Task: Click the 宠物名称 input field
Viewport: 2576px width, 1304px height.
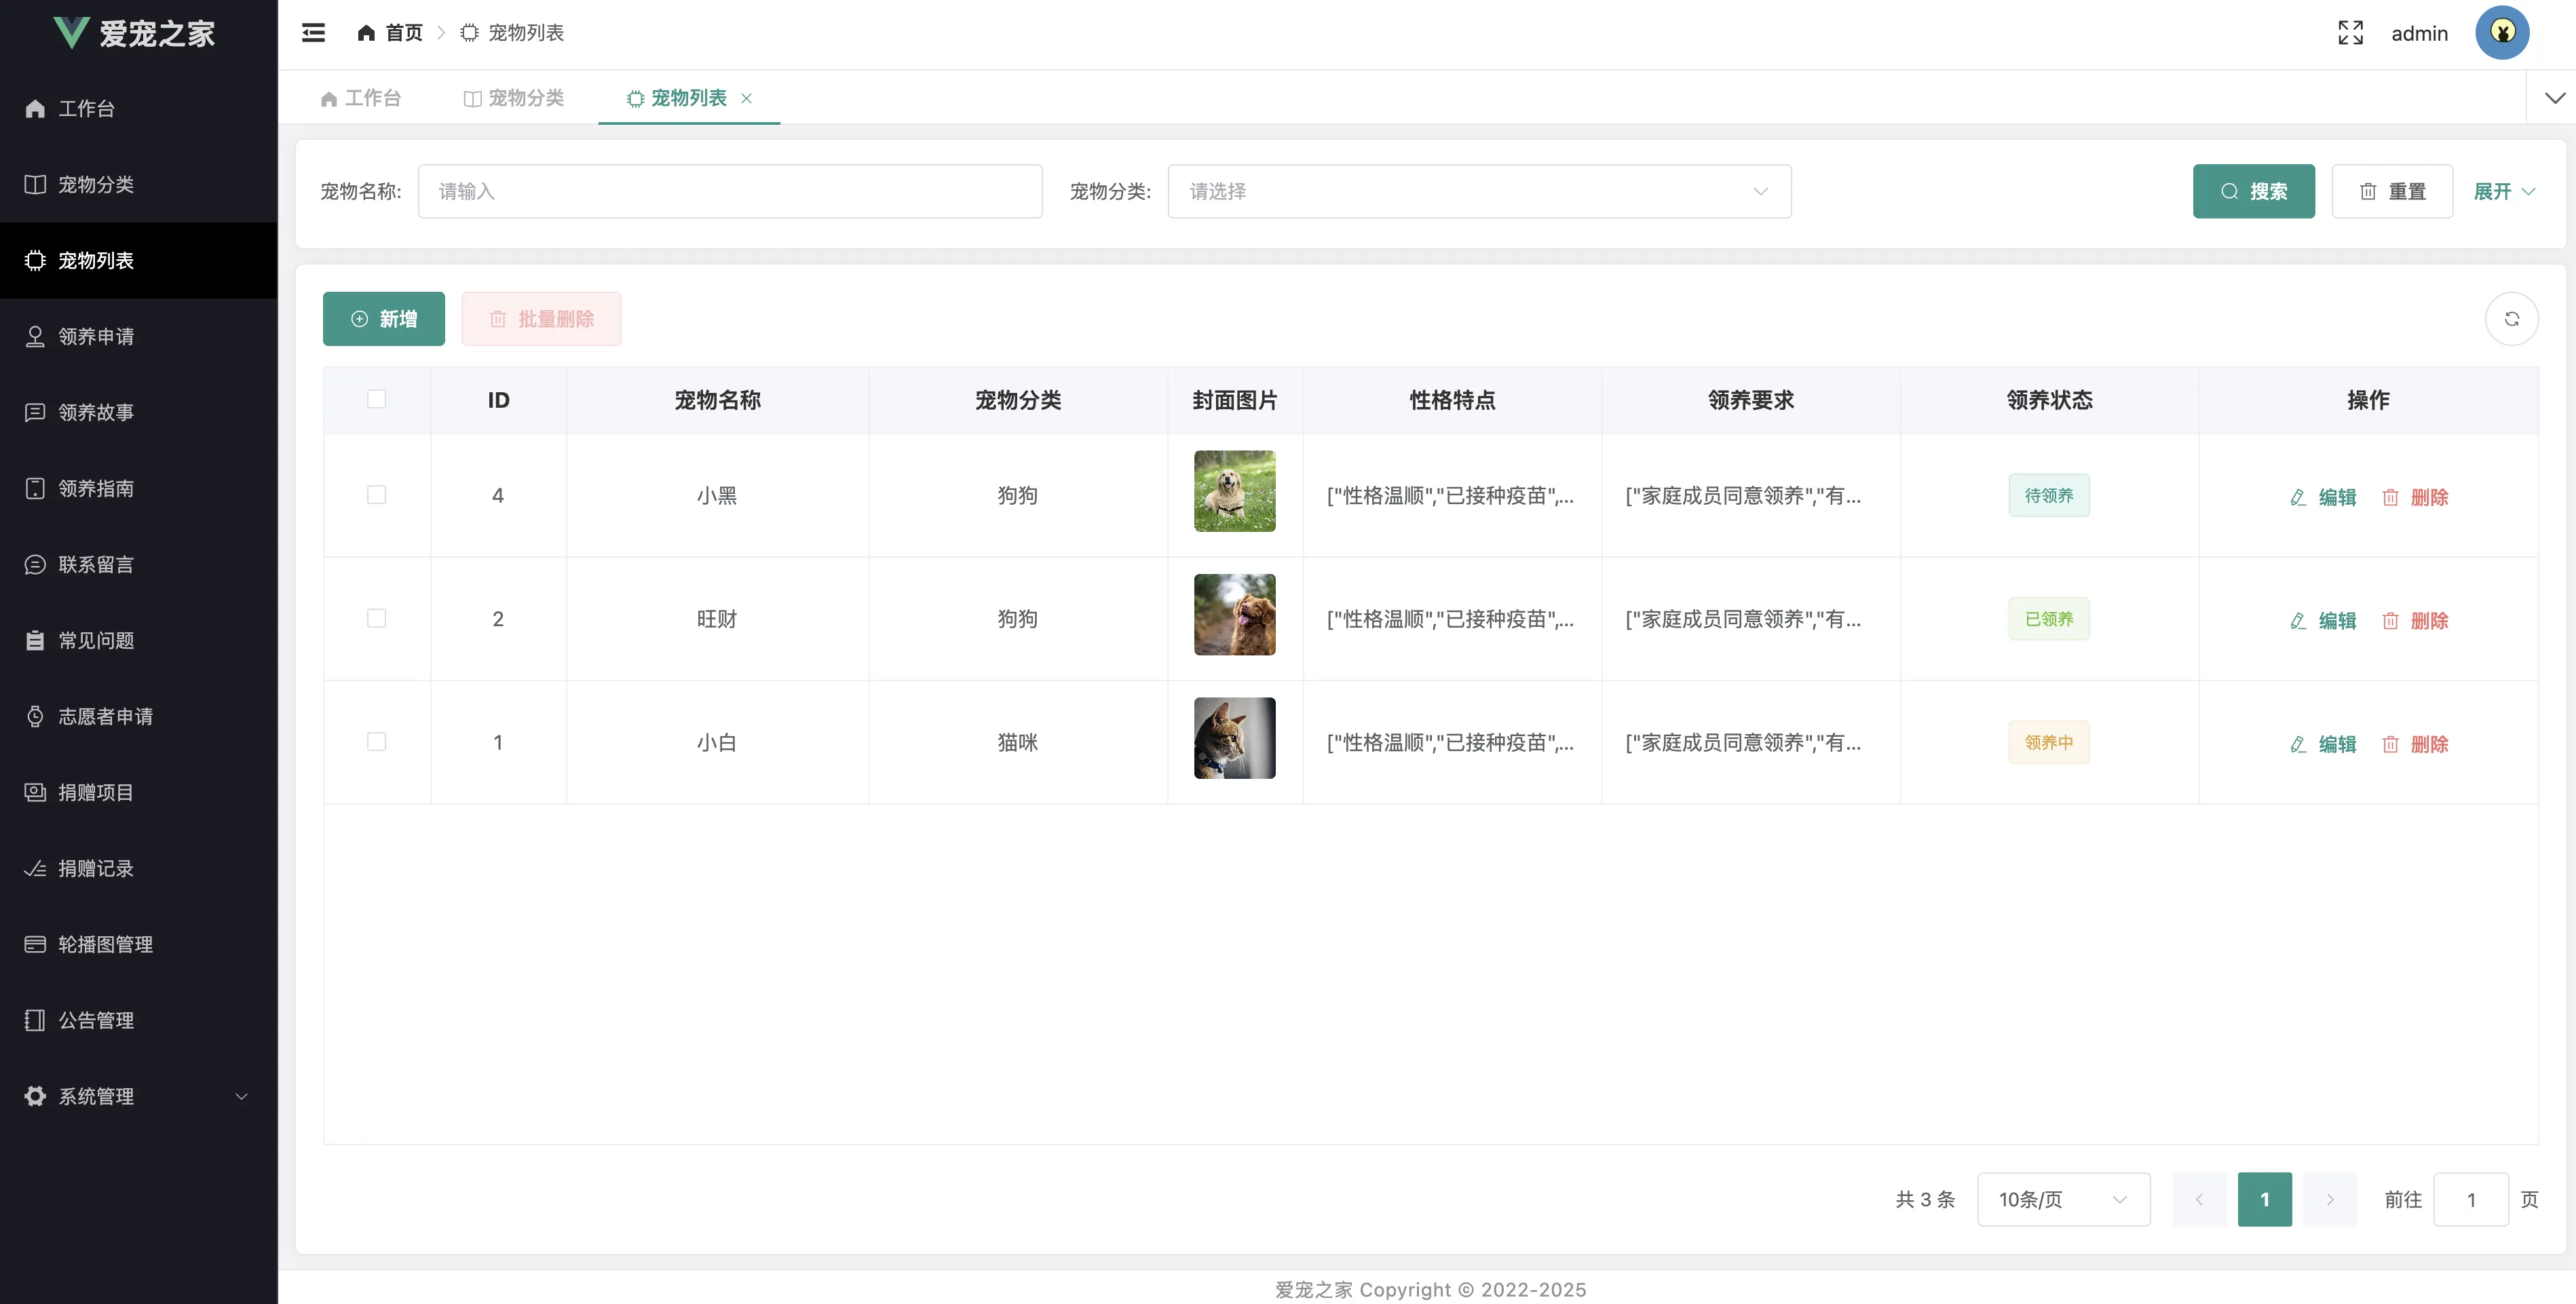Action: coord(729,191)
